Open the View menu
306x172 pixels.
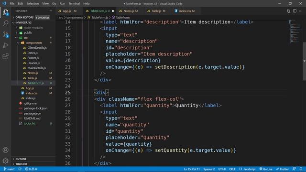[x=45, y=3]
